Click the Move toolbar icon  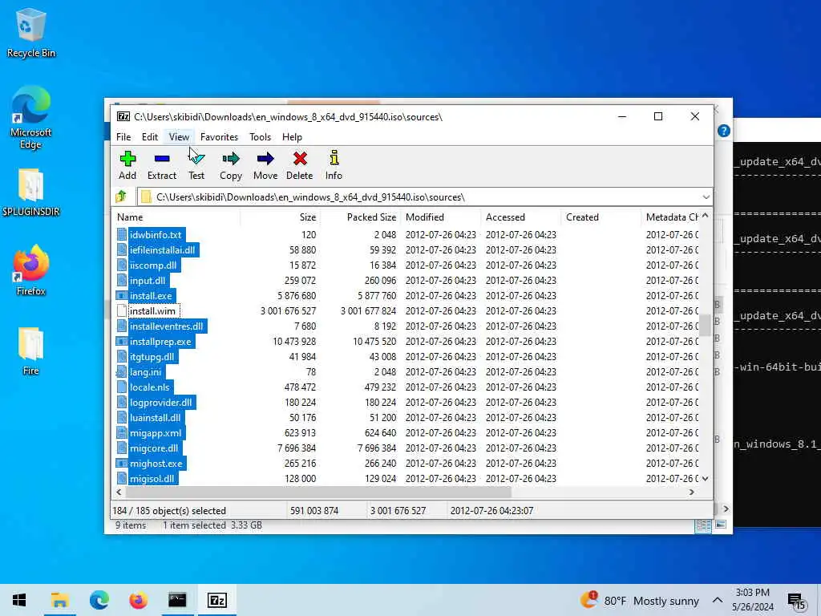[x=265, y=165]
